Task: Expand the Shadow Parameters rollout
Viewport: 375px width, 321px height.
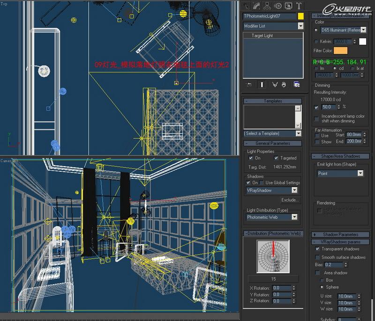Action: pos(341,234)
